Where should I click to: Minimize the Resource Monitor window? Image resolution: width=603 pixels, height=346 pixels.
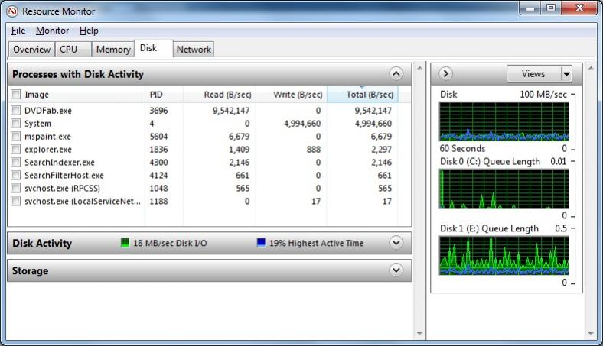click(x=531, y=8)
